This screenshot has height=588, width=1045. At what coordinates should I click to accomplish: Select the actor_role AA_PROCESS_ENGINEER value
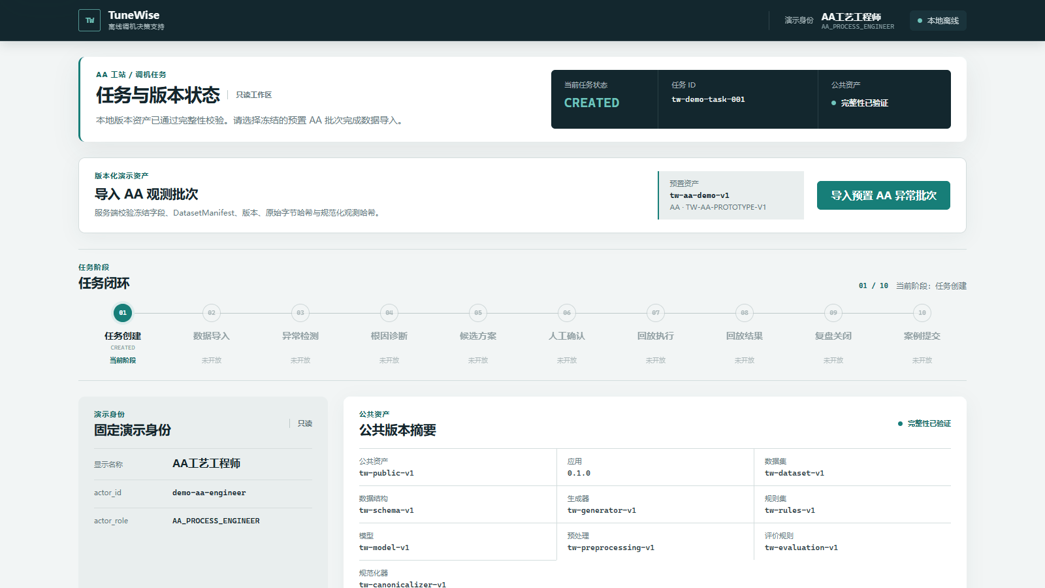(216, 521)
